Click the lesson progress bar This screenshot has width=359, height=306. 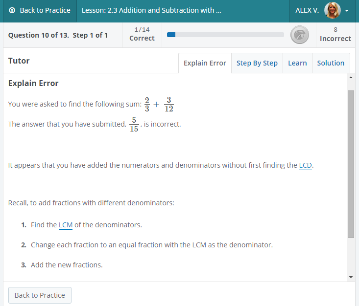[225, 35]
